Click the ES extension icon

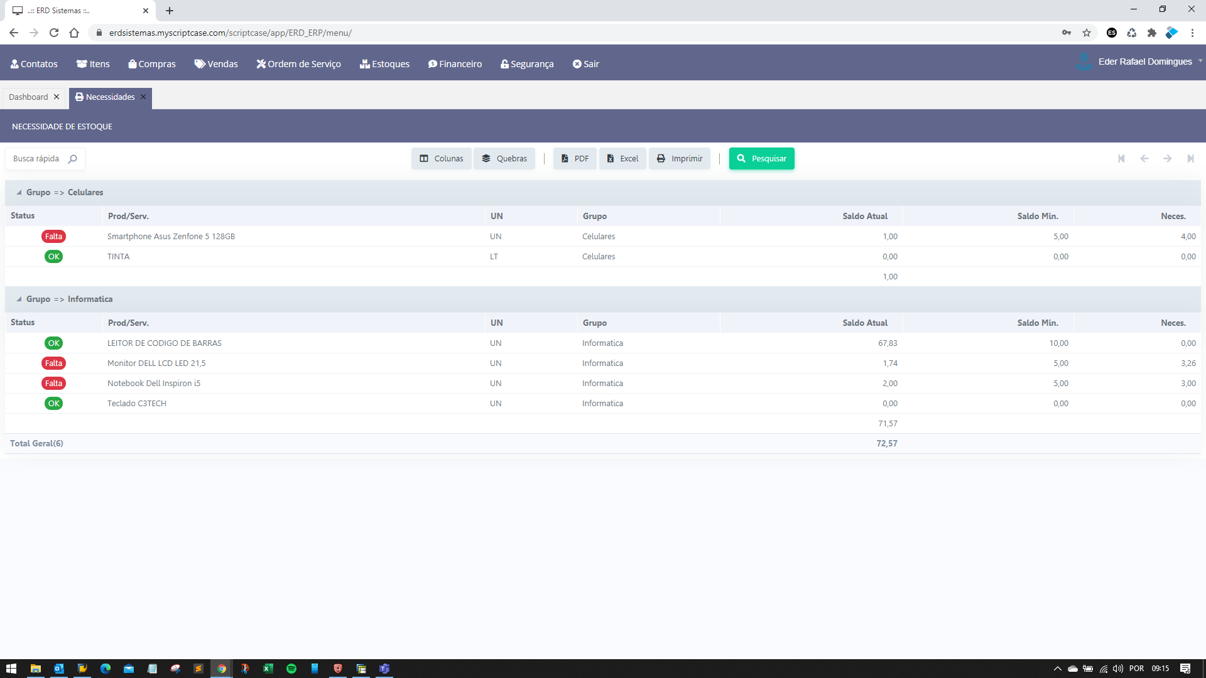click(x=1112, y=33)
